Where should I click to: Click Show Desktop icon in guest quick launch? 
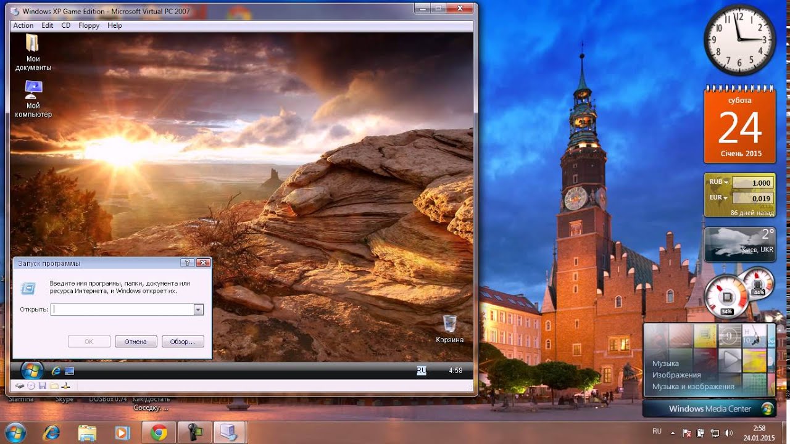tap(69, 371)
